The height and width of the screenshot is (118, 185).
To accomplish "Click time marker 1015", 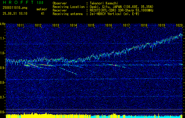I will pos(91,25).
